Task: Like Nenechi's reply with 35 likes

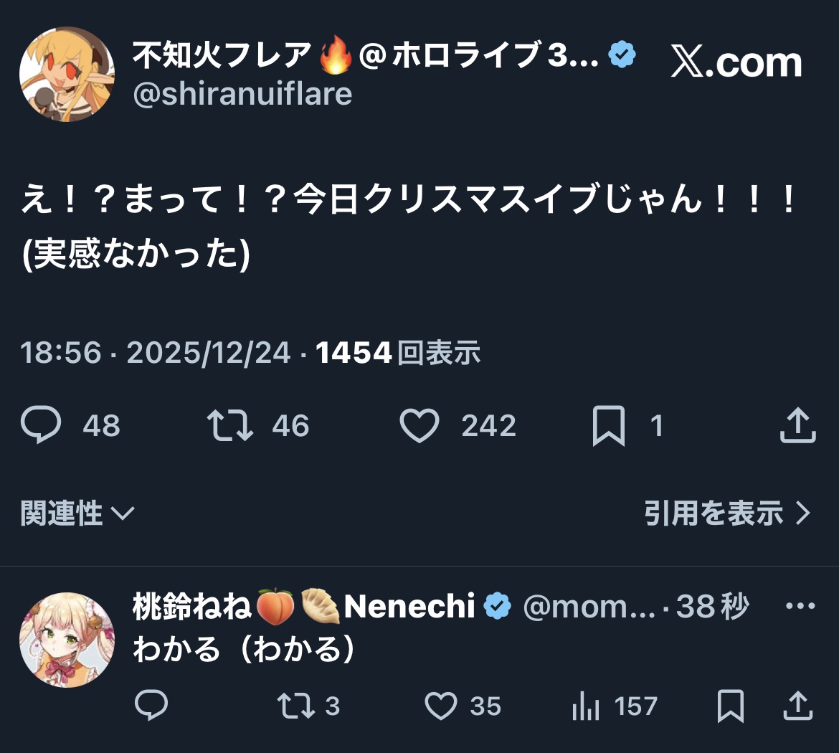Action: (441, 706)
